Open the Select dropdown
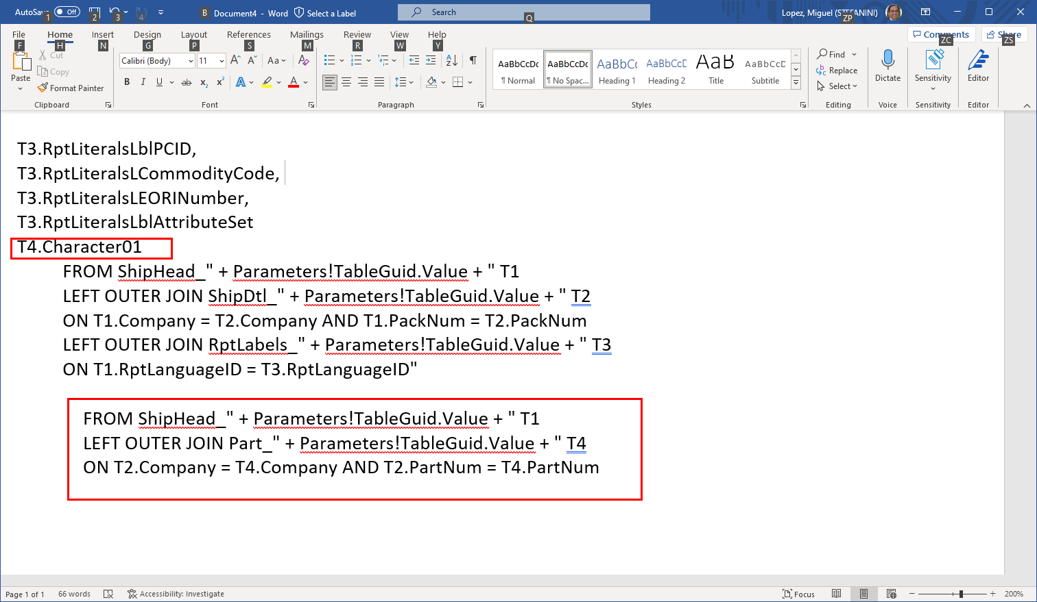 click(x=837, y=86)
